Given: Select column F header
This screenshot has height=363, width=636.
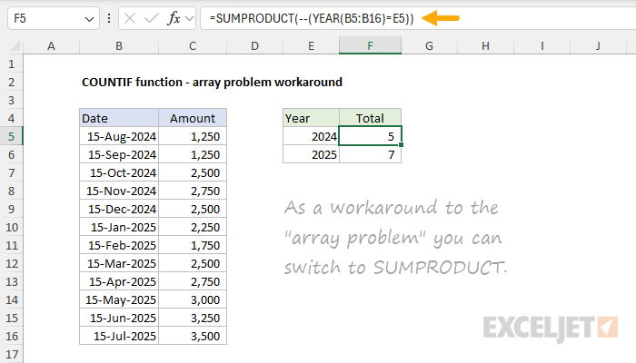Looking at the screenshot, I should (371, 46).
